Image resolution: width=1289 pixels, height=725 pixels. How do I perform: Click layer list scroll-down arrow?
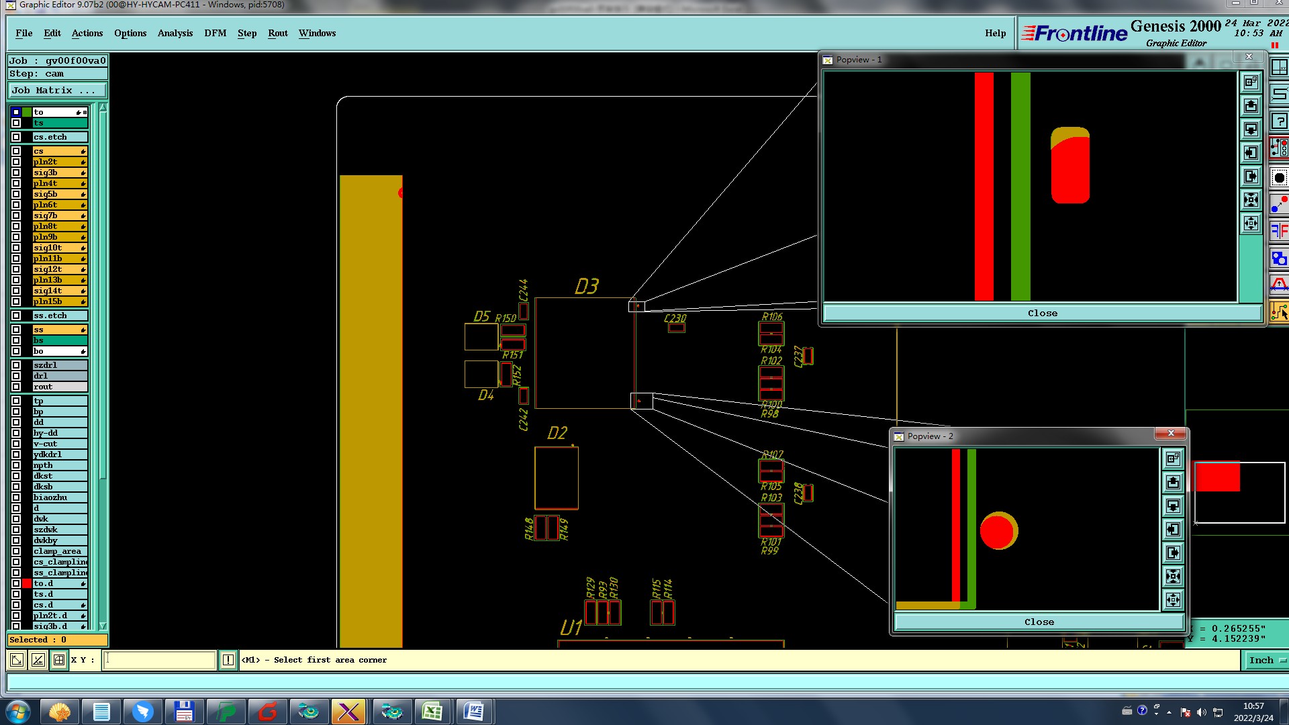[103, 626]
